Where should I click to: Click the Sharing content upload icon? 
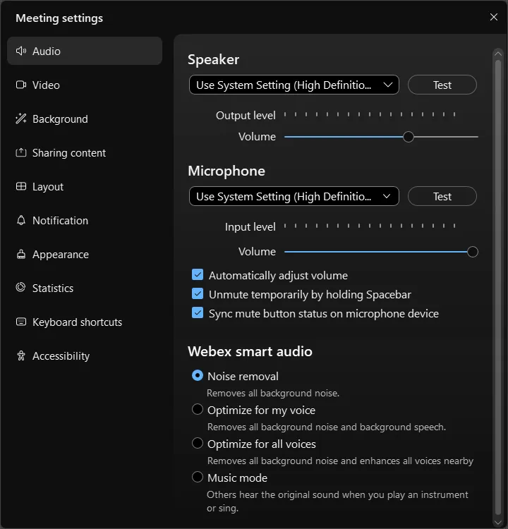20,153
